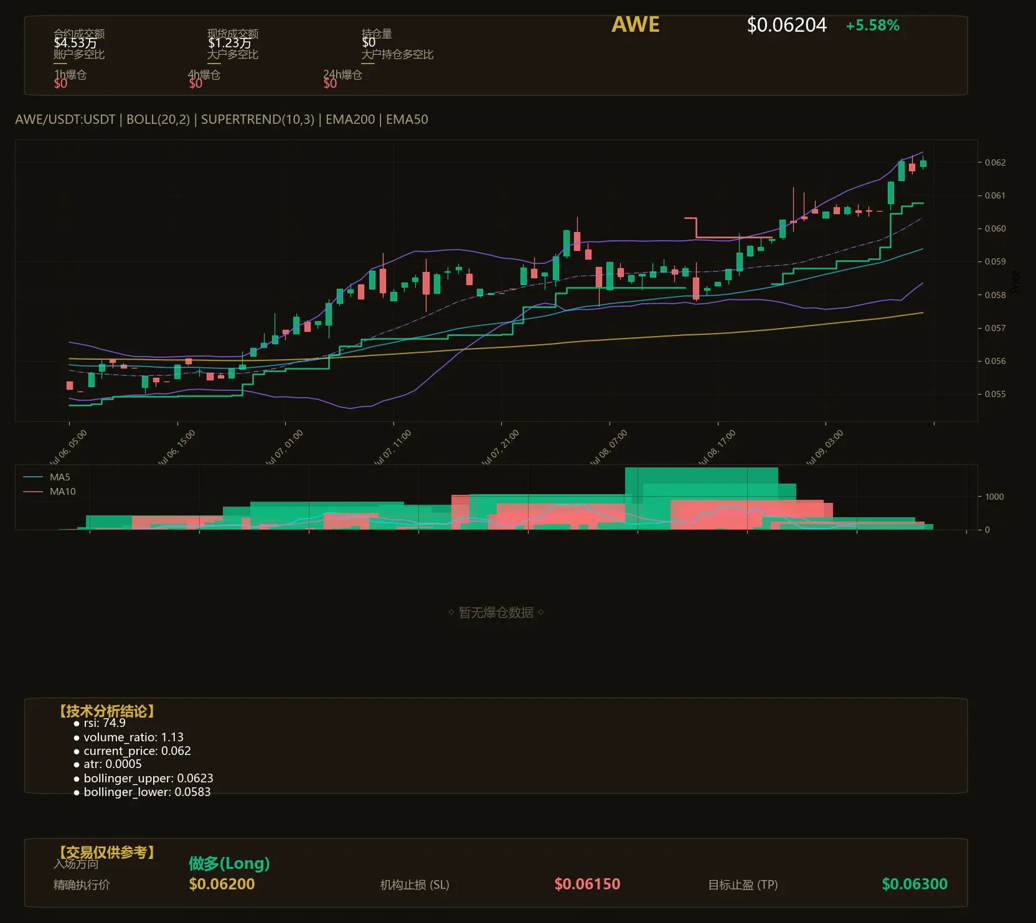The width and height of the screenshot is (1036, 923).
Task: Click the 1000 volume axis label
Action: [994, 497]
